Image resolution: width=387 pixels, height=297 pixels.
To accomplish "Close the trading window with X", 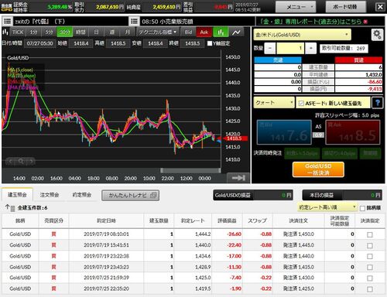I will [380, 7].
